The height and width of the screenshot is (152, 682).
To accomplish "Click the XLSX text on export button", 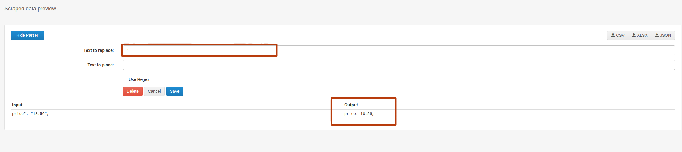I will click(642, 35).
